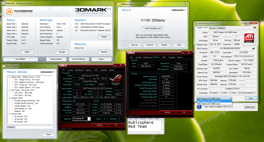
Task: Click the Details... button under System
Action: [x=105, y=37]
